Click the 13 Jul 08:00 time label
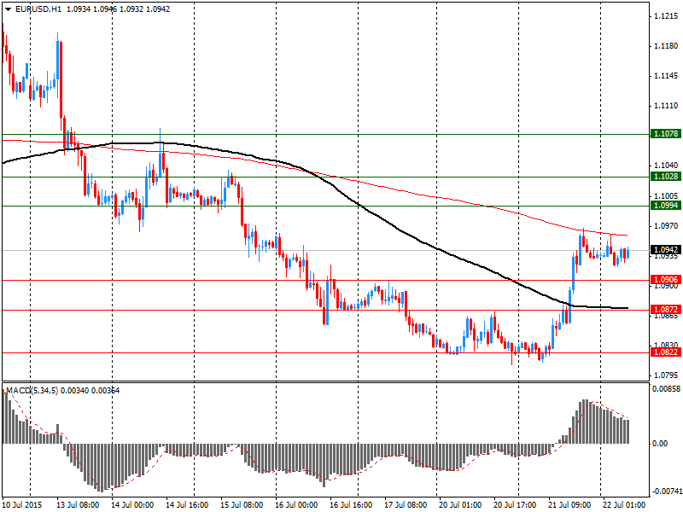Image resolution: width=683 pixels, height=512 pixels. coord(78,504)
